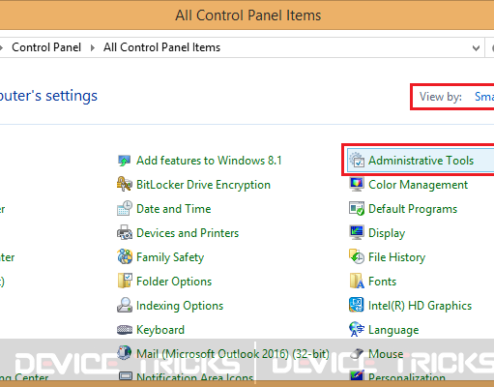Open the Mouse text link
Screen dimensions: 494x387
[386, 354]
